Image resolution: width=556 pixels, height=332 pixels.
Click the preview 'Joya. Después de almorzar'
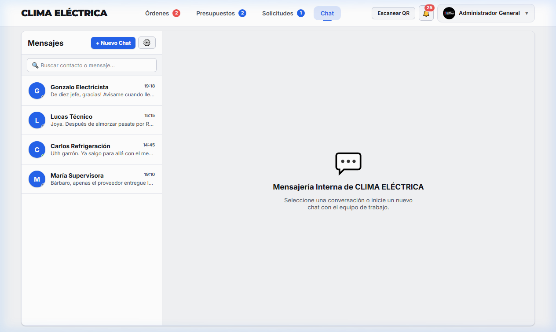pos(102,124)
